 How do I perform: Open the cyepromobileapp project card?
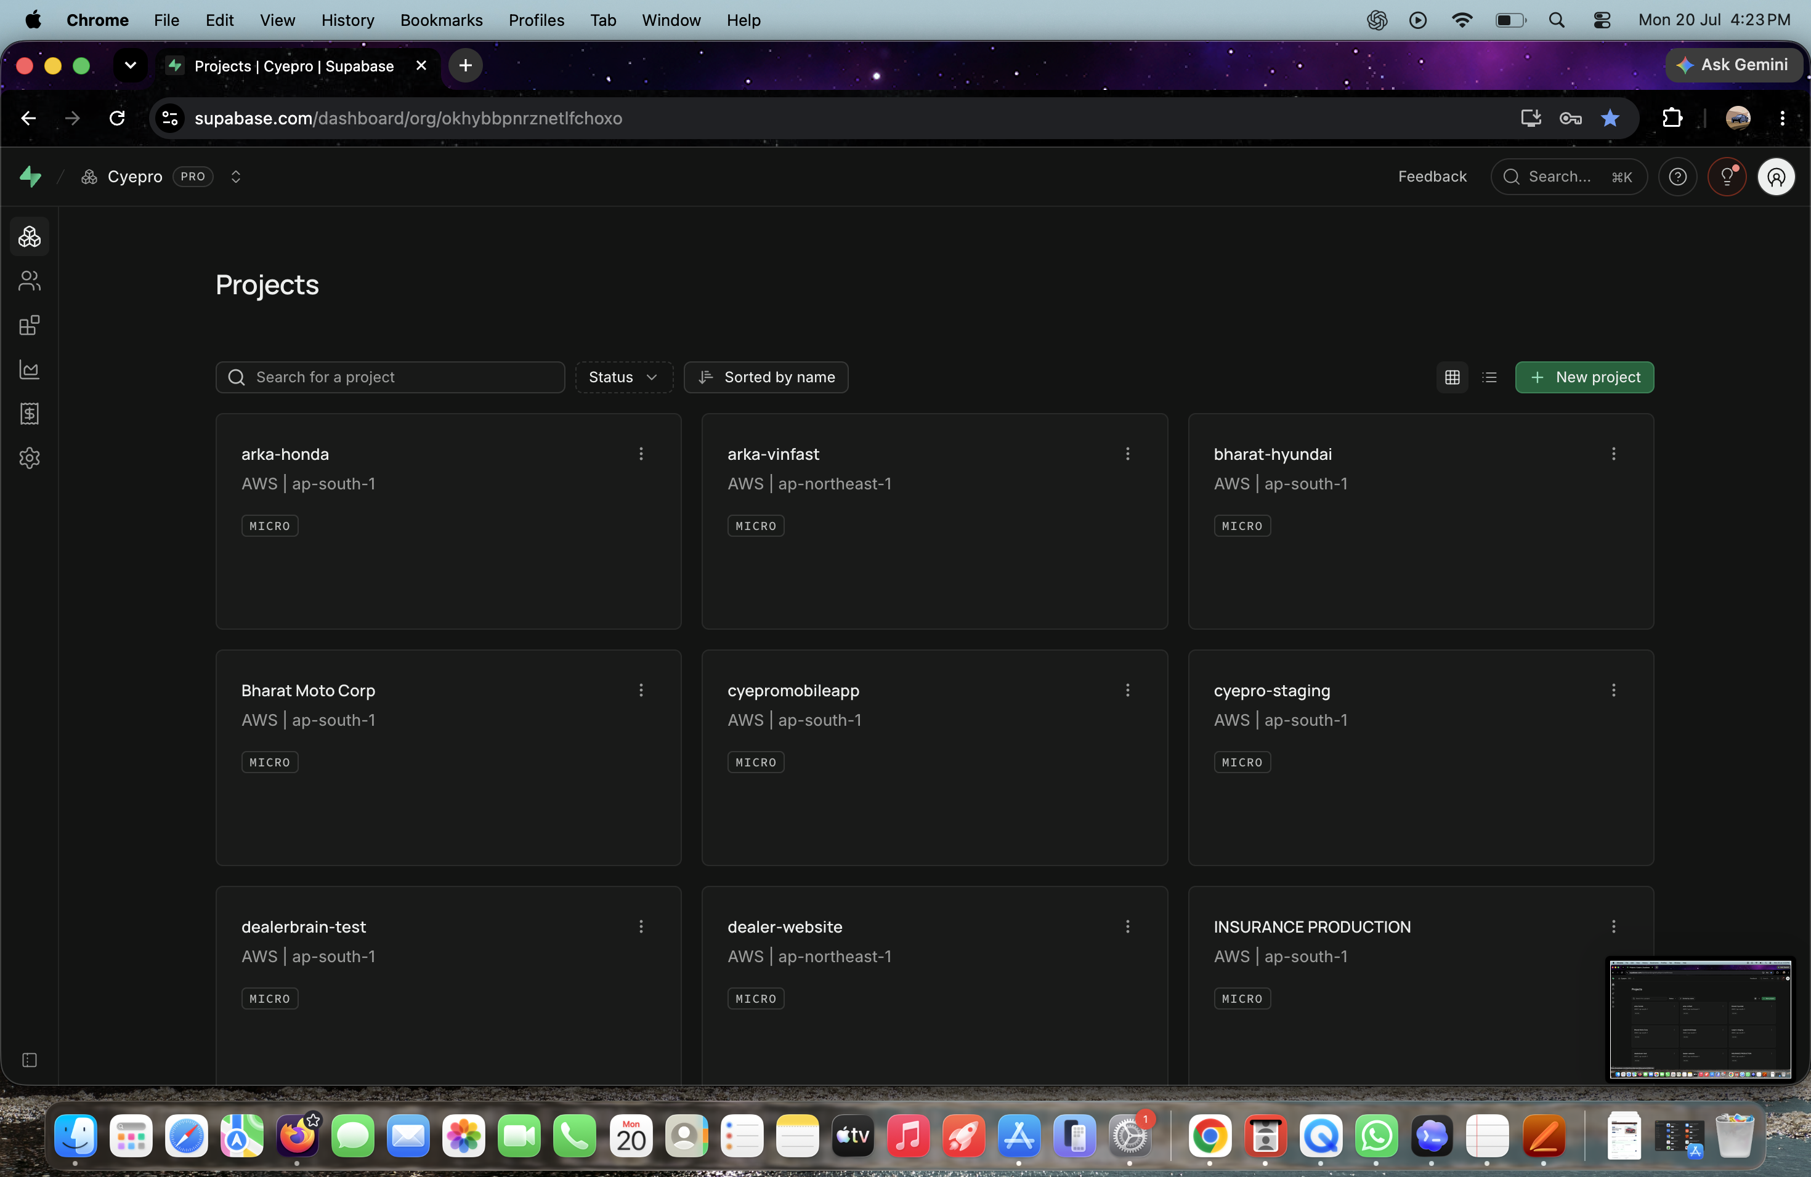(934, 757)
